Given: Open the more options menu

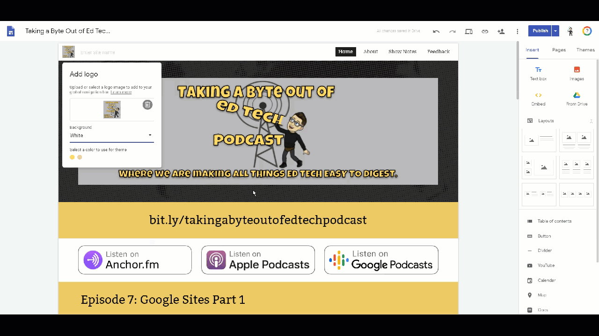Looking at the screenshot, I should [x=517, y=31].
